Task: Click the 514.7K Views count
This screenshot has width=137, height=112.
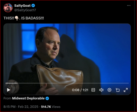Action: 51,107
